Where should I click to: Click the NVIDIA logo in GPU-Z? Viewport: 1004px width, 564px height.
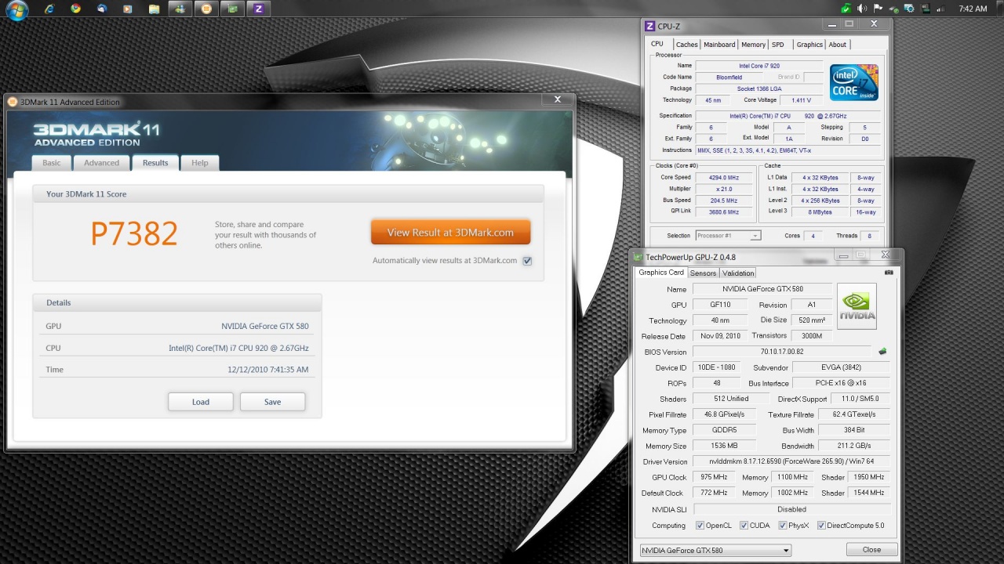[x=857, y=306]
